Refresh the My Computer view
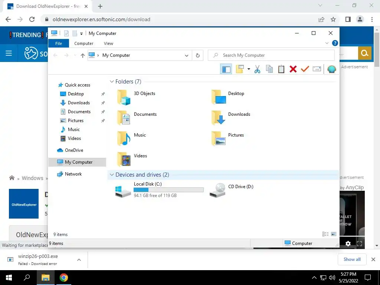 (x=198, y=56)
